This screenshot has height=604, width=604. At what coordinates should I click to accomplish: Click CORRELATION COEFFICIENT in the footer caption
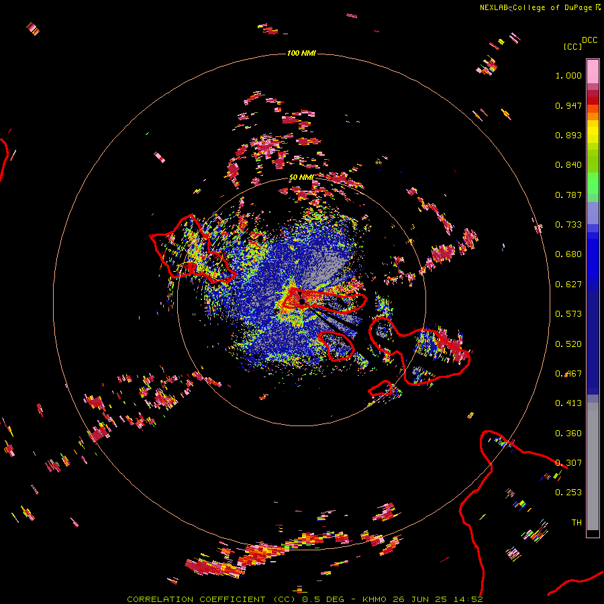(x=196, y=599)
